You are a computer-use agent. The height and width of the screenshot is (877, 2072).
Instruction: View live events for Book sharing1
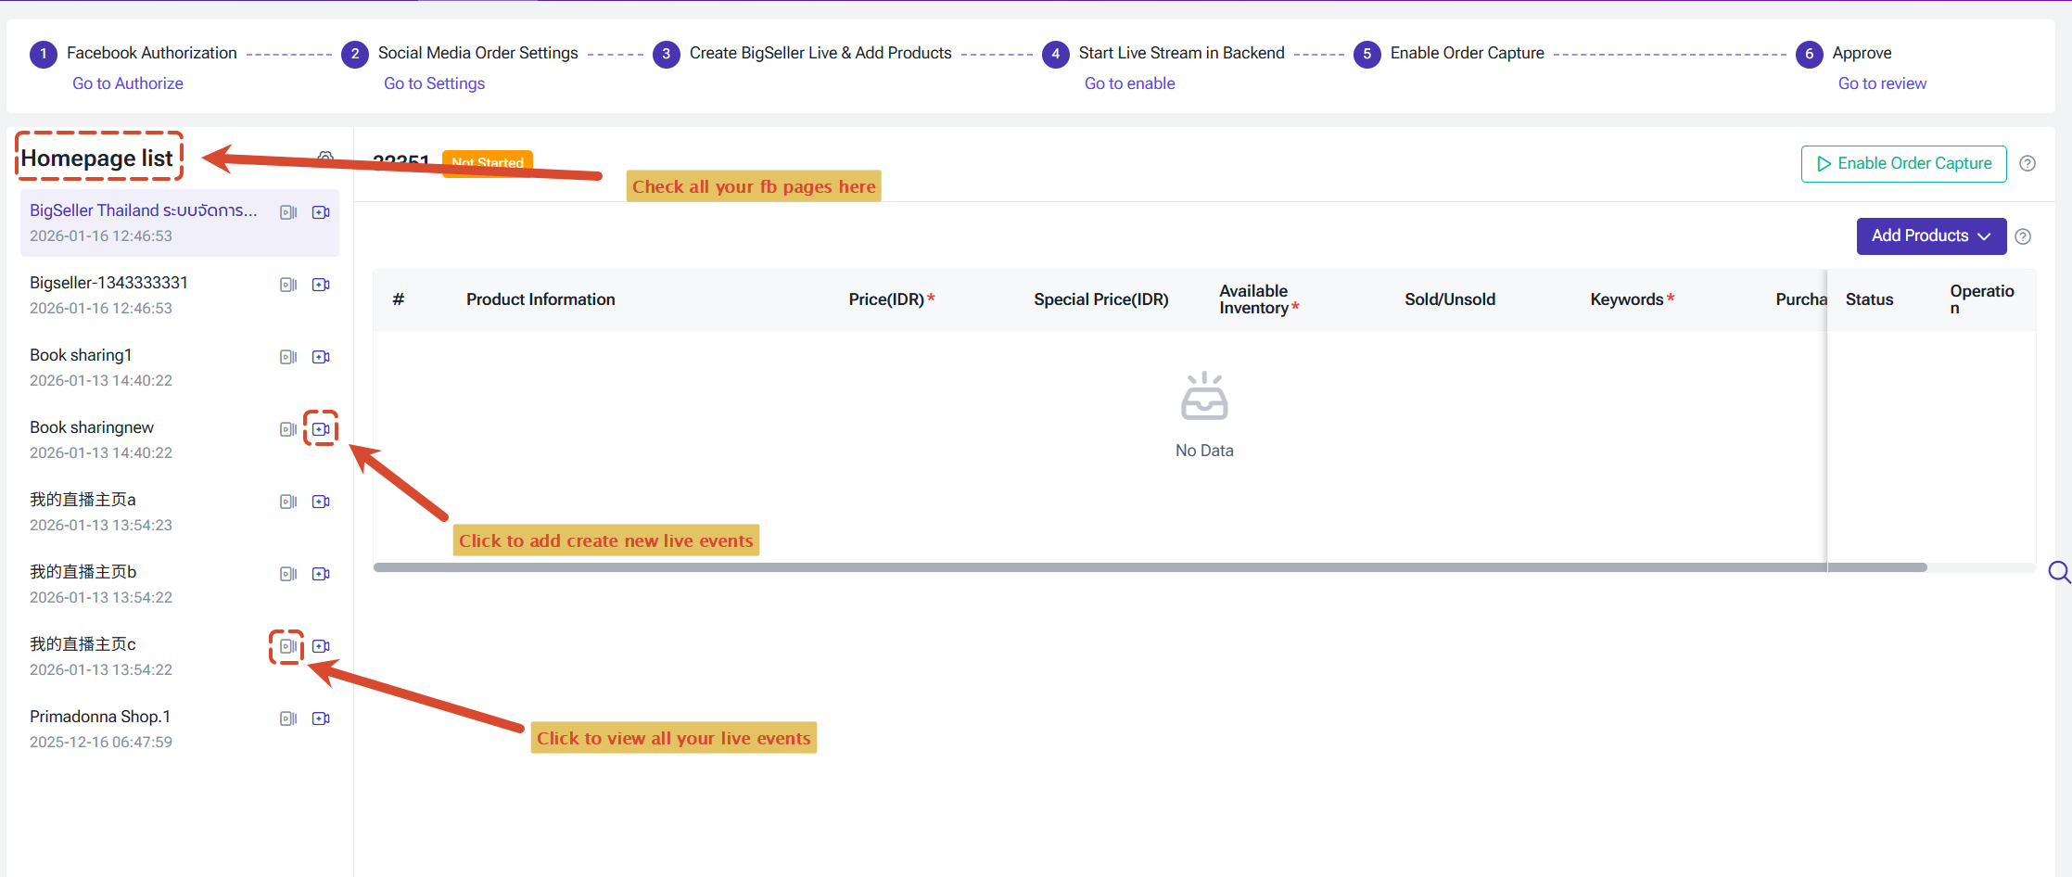288,357
